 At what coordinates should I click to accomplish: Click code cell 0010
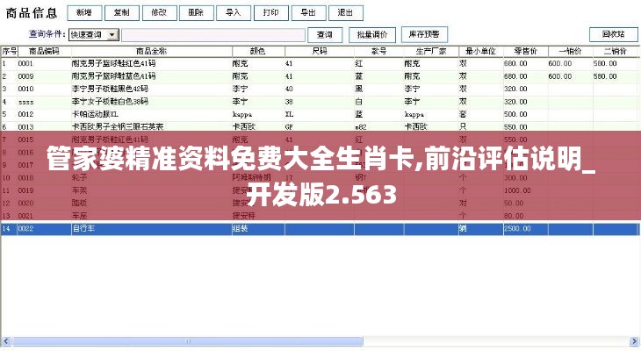25,90
